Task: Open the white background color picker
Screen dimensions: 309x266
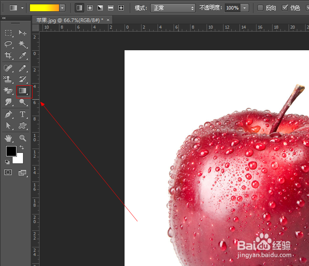Action: point(19,159)
